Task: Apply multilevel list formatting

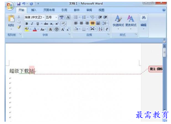Action: point(92,17)
